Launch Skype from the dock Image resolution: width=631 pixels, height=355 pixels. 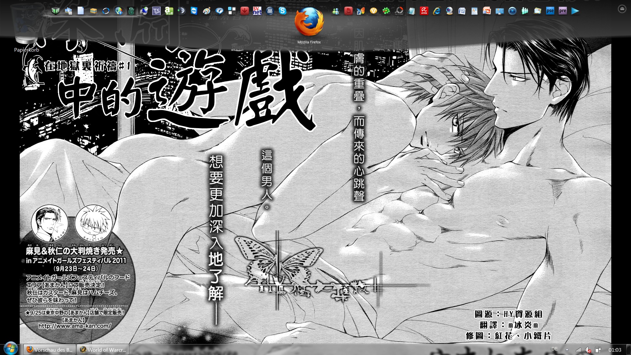282,11
